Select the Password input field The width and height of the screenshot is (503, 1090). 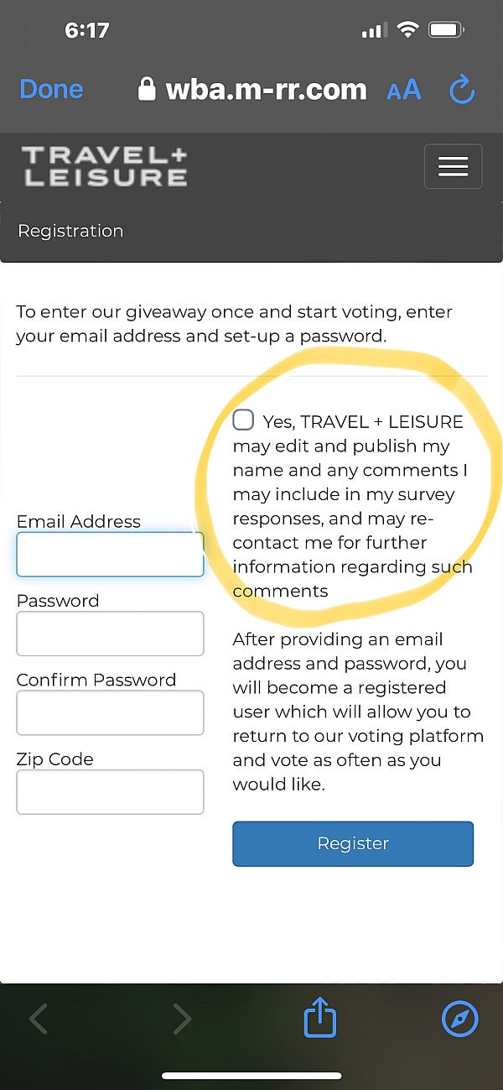point(110,634)
